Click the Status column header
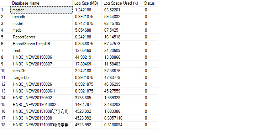 pyautogui.click(x=150, y=3)
